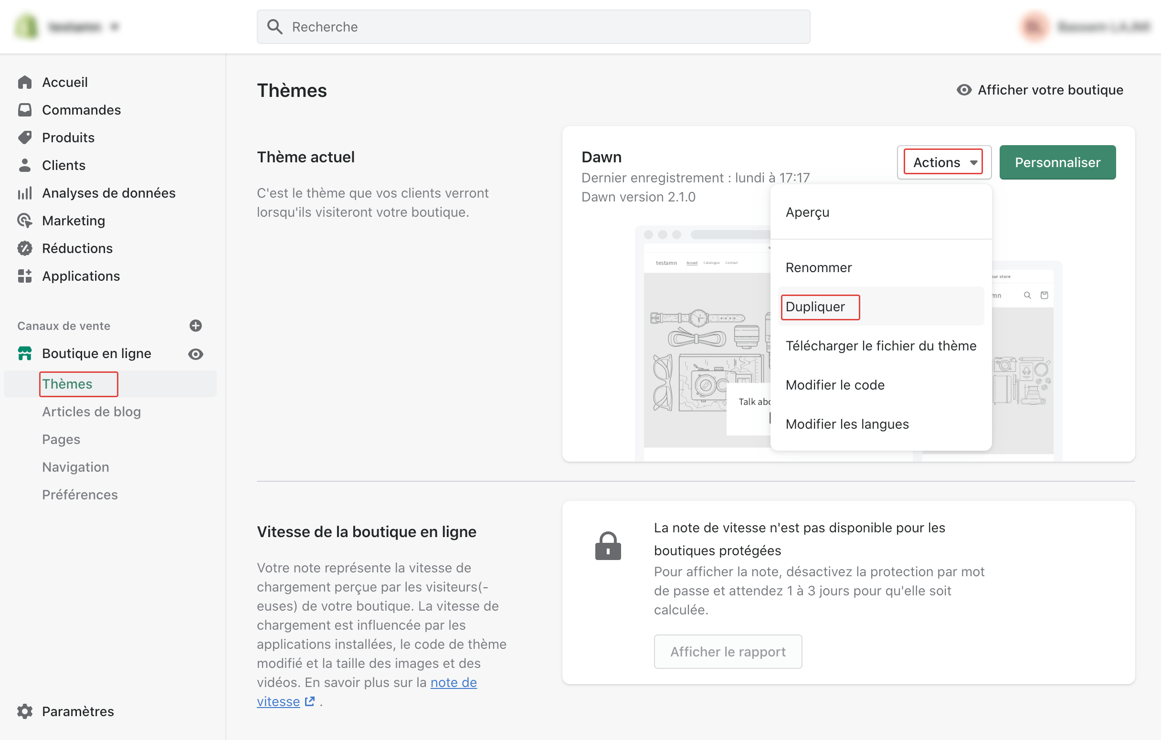1161x740 pixels.
Task: Click the Applications grid icon
Action: [25, 276]
